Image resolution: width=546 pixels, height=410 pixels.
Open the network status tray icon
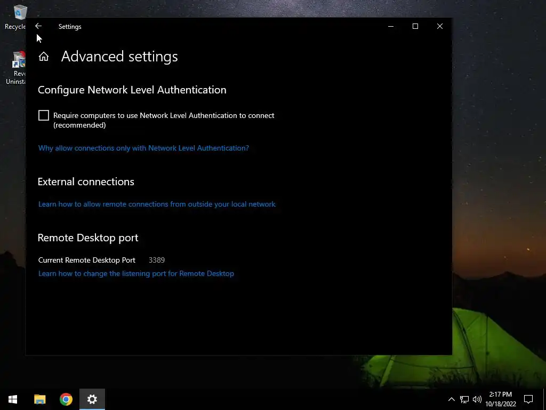tap(464, 399)
